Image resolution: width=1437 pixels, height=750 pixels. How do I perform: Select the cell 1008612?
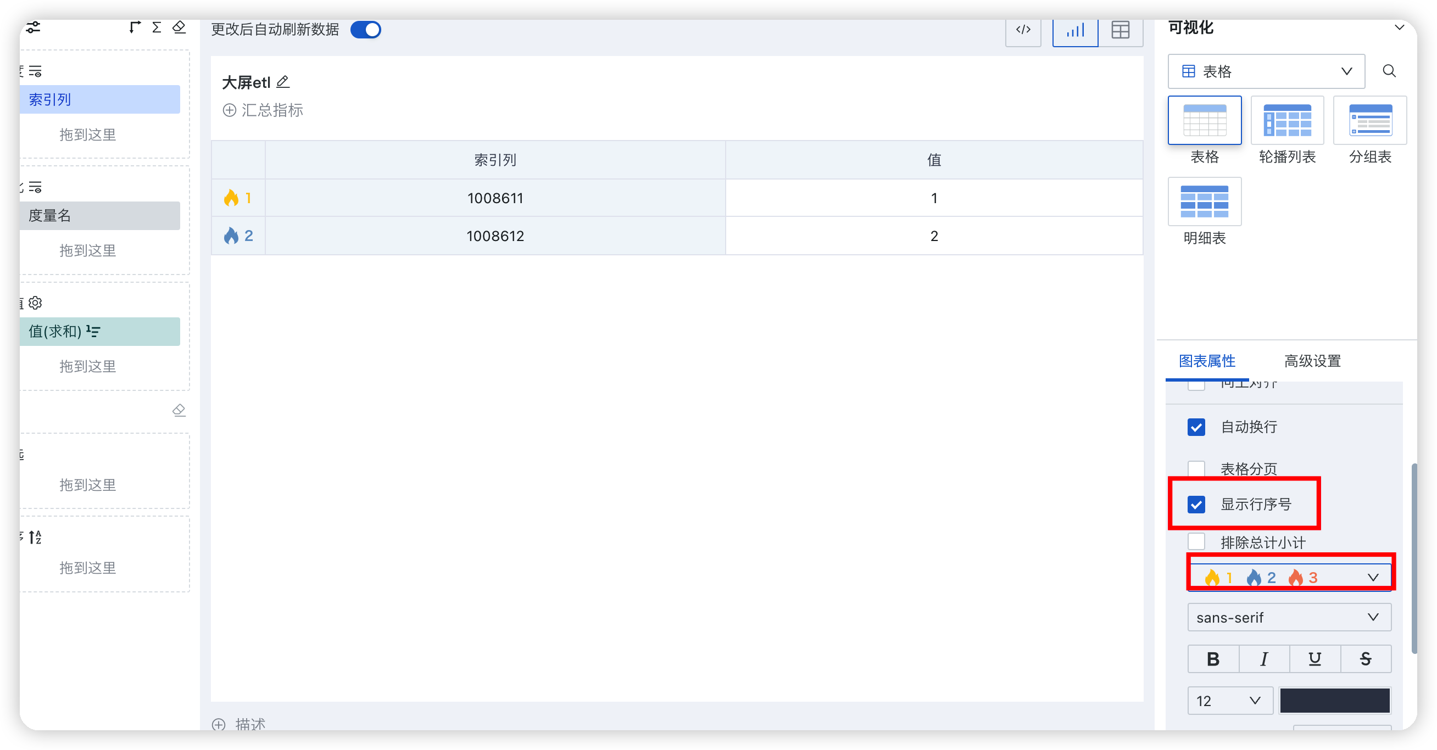click(495, 236)
